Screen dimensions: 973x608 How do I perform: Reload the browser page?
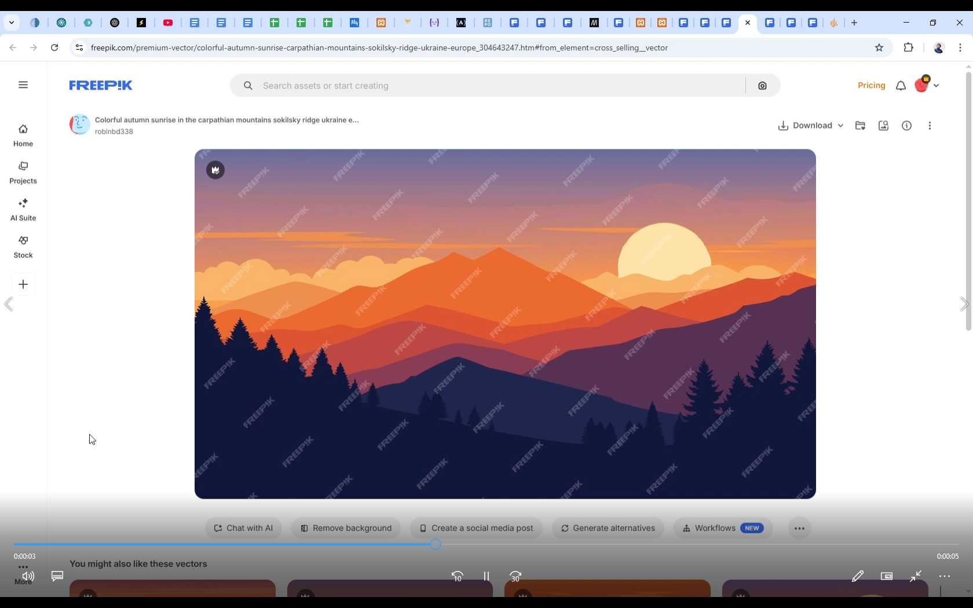click(x=54, y=48)
